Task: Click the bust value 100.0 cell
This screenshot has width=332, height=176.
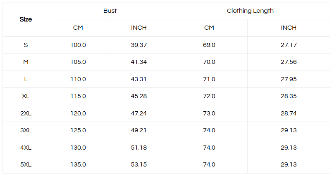Action: [78, 45]
